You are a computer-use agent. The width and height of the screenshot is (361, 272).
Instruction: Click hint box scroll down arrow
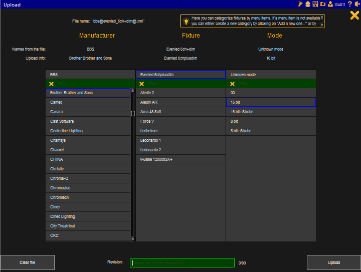click(x=322, y=25)
